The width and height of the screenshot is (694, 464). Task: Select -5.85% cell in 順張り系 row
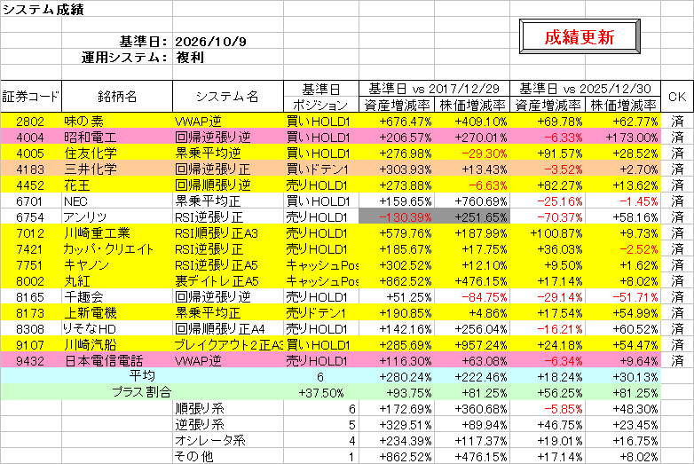coord(548,408)
